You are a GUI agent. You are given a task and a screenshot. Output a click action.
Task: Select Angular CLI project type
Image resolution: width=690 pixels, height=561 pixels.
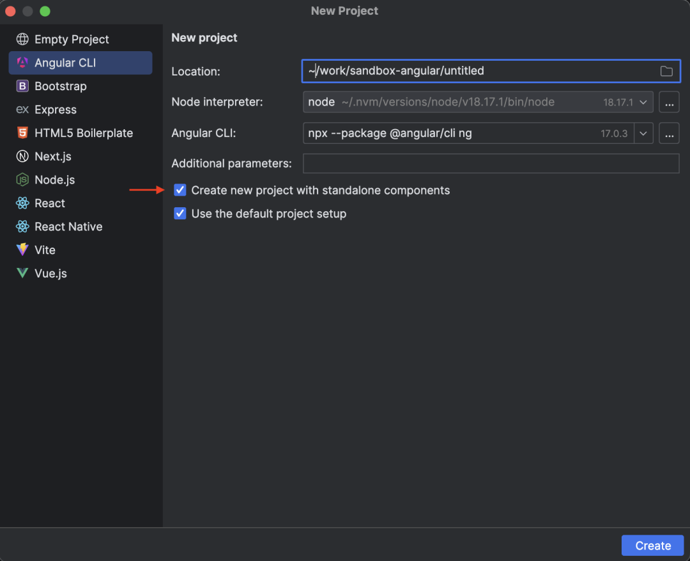coord(80,63)
